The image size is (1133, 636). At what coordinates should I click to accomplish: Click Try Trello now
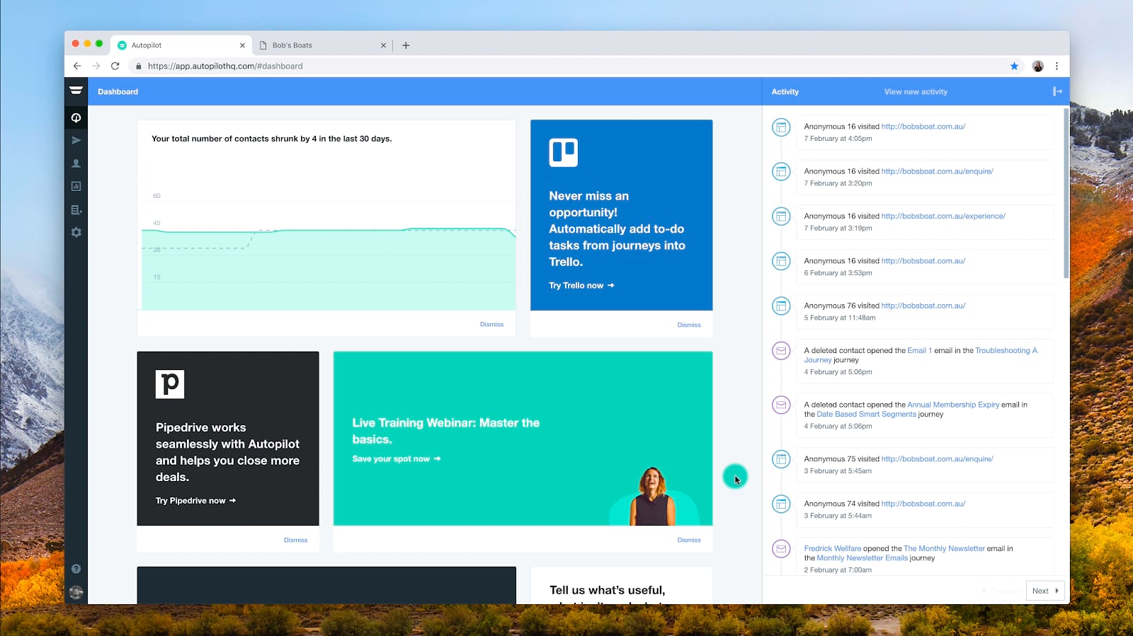(581, 286)
